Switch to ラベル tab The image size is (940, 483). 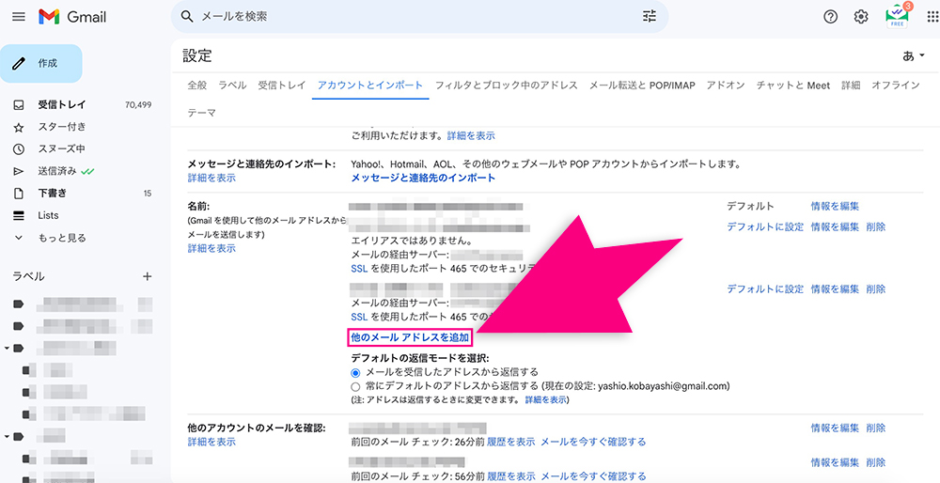click(x=232, y=86)
